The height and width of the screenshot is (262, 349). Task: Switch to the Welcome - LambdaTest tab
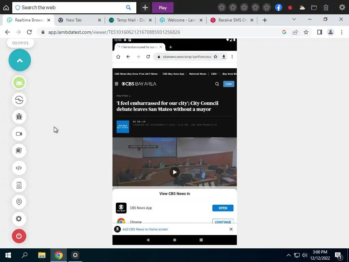click(181, 20)
